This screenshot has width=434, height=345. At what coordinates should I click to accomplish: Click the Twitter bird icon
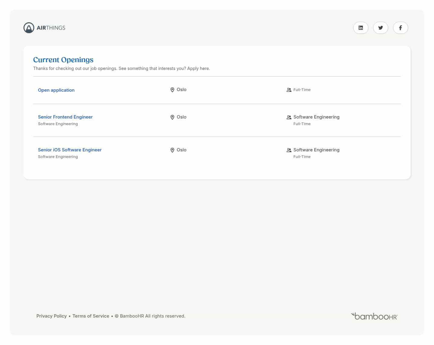[380, 28]
